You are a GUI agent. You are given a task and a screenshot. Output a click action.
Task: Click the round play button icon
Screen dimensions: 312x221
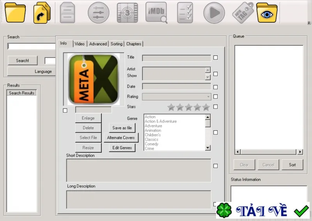(214, 13)
